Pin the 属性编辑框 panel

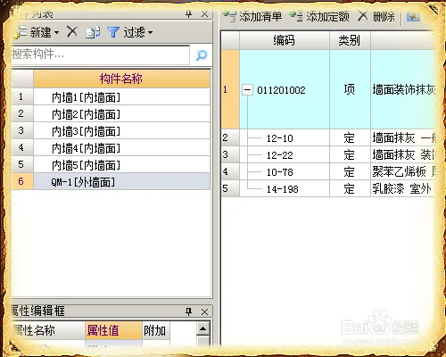pyautogui.click(x=188, y=311)
